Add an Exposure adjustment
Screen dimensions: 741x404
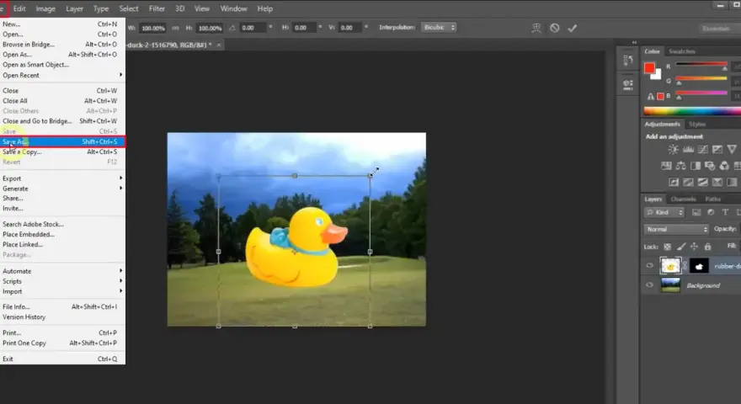[x=717, y=150]
